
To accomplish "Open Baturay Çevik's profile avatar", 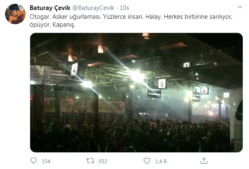I will tap(15, 14).
